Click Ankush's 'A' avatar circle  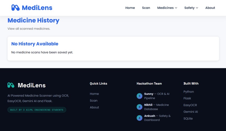139,118
